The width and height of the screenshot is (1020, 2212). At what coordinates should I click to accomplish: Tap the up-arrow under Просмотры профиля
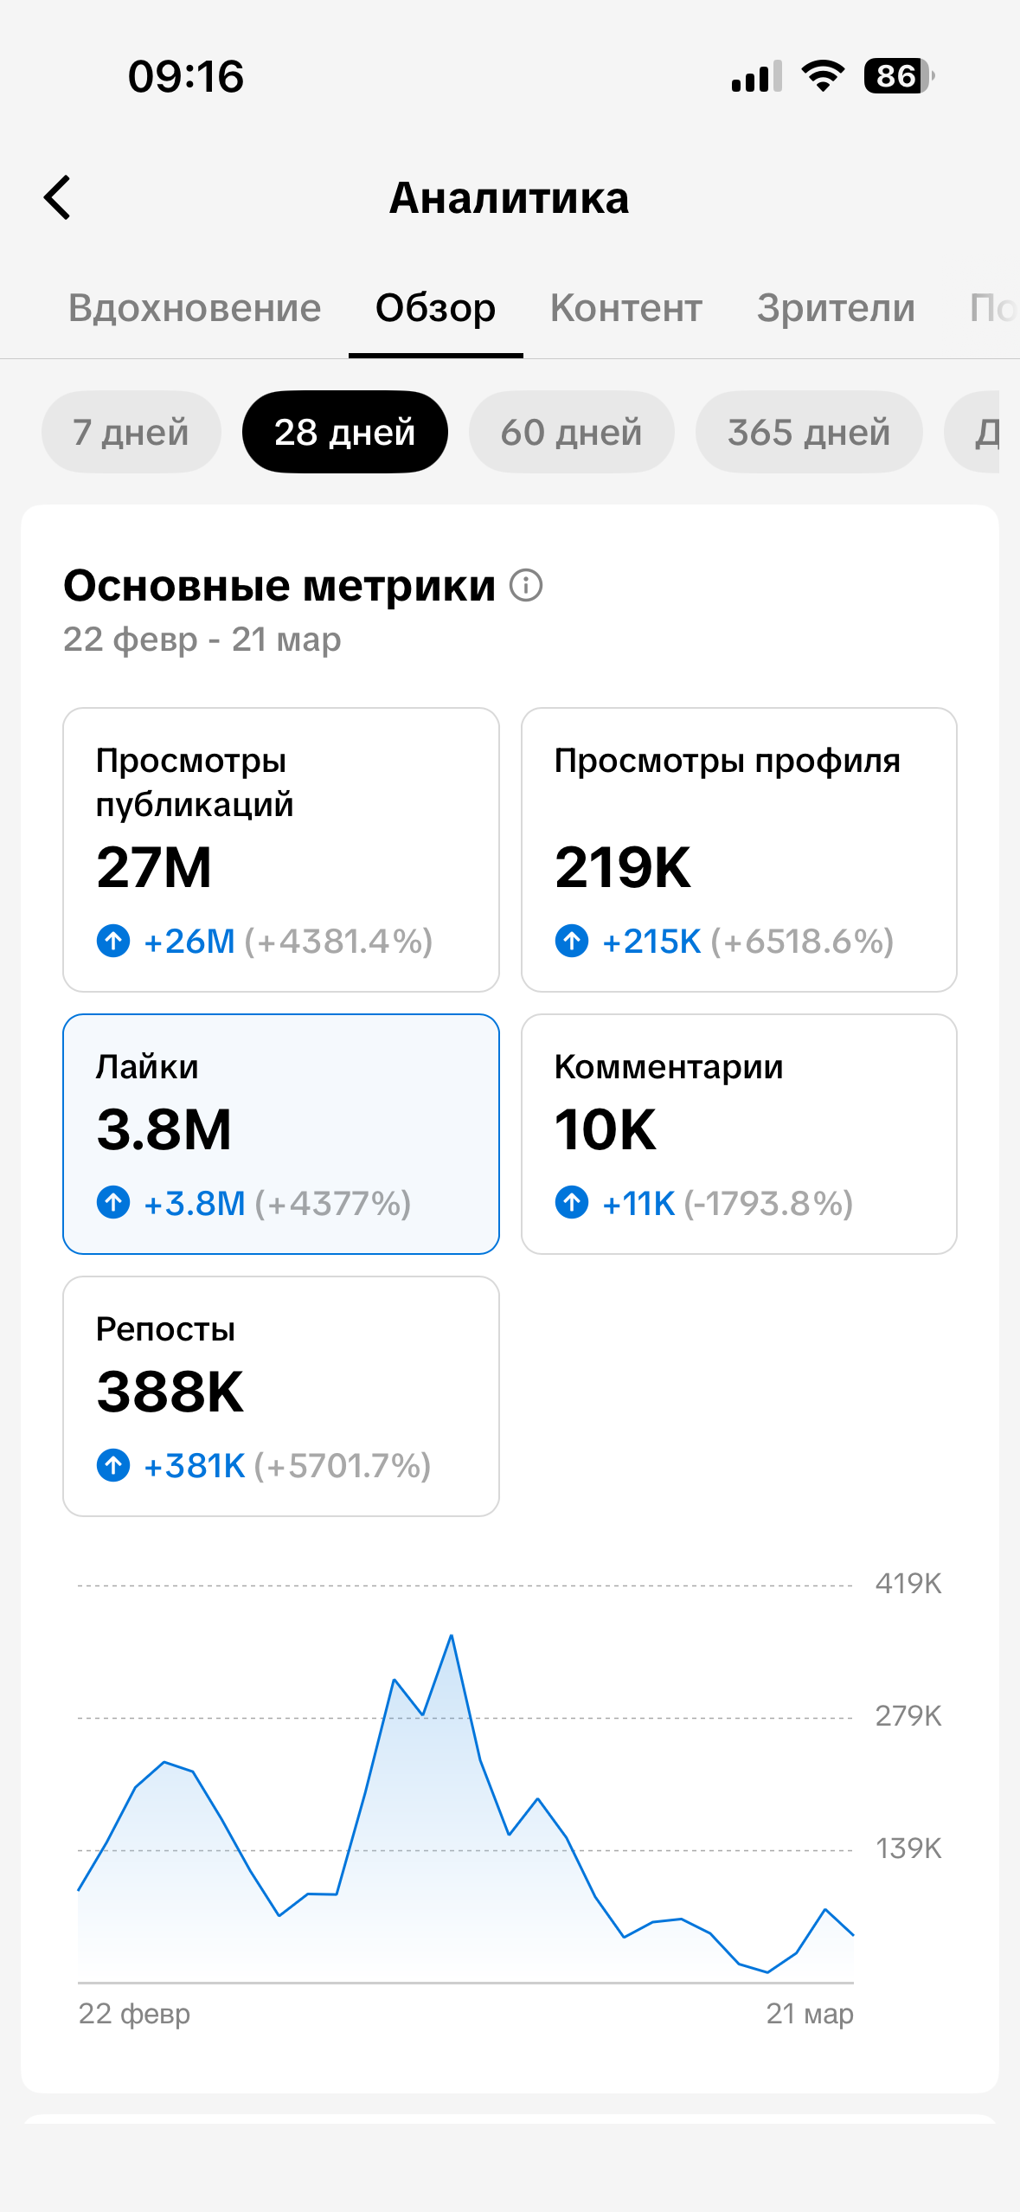[x=572, y=940]
